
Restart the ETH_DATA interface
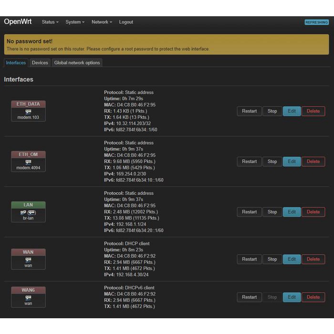click(x=249, y=111)
